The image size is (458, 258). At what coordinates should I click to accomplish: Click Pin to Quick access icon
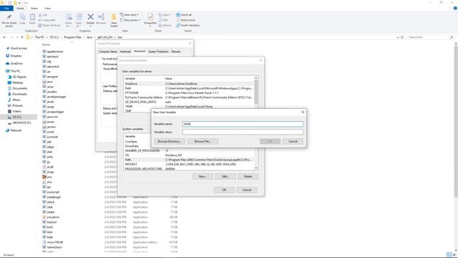[x=9, y=20]
